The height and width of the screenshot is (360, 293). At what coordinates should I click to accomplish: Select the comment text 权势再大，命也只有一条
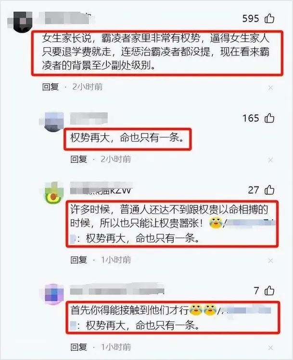click(127, 138)
